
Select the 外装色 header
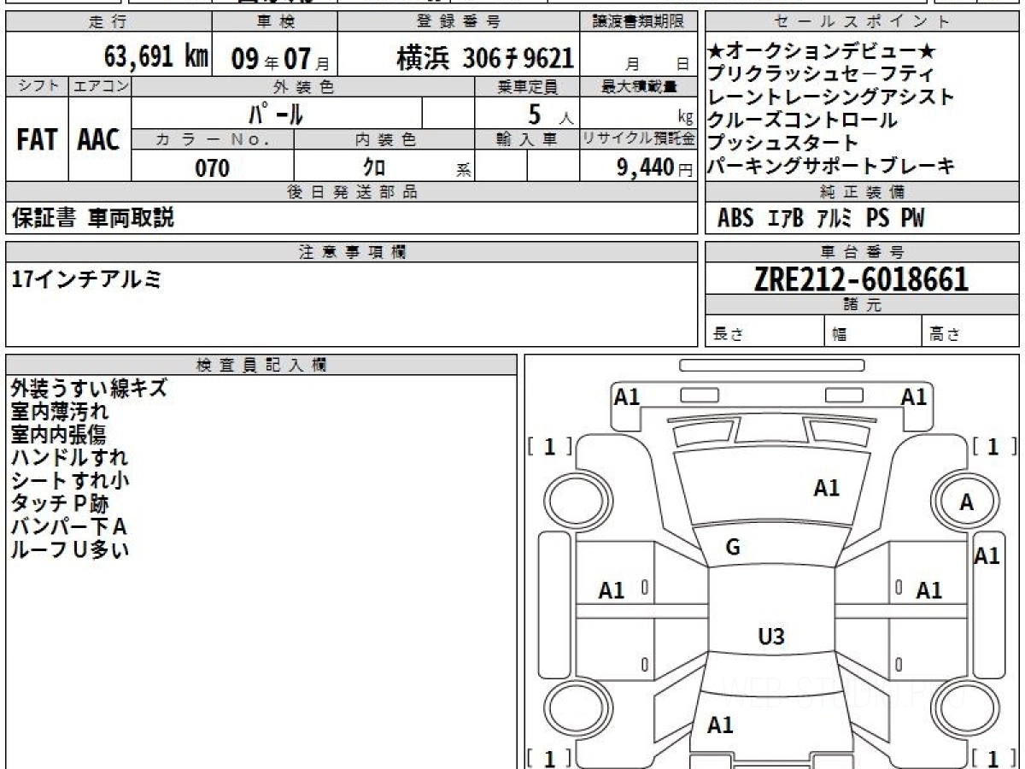click(303, 86)
